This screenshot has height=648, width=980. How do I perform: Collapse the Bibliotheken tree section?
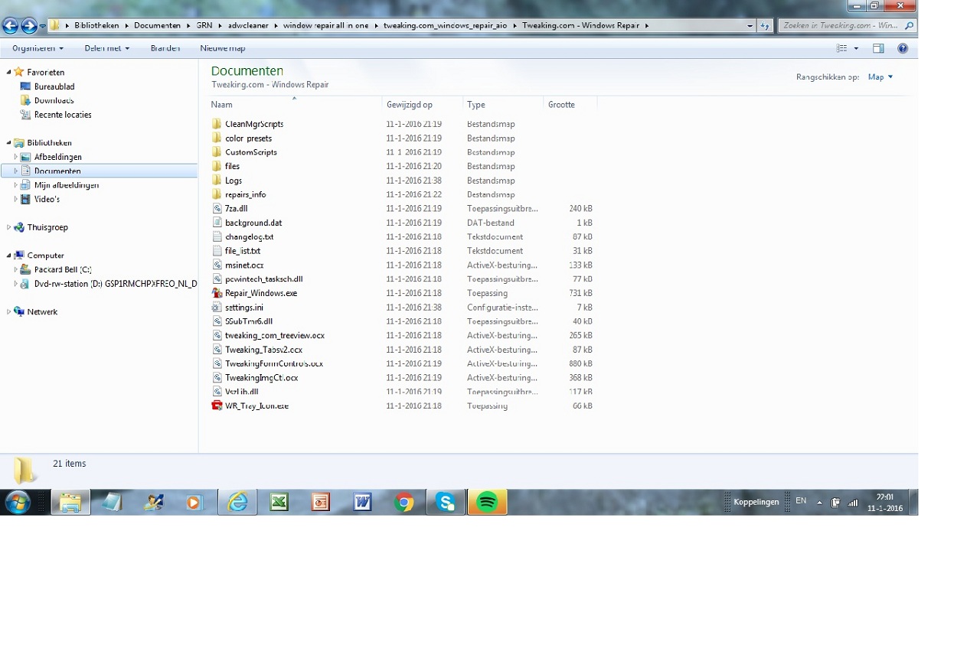pyautogui.click(x=8, y=143)
